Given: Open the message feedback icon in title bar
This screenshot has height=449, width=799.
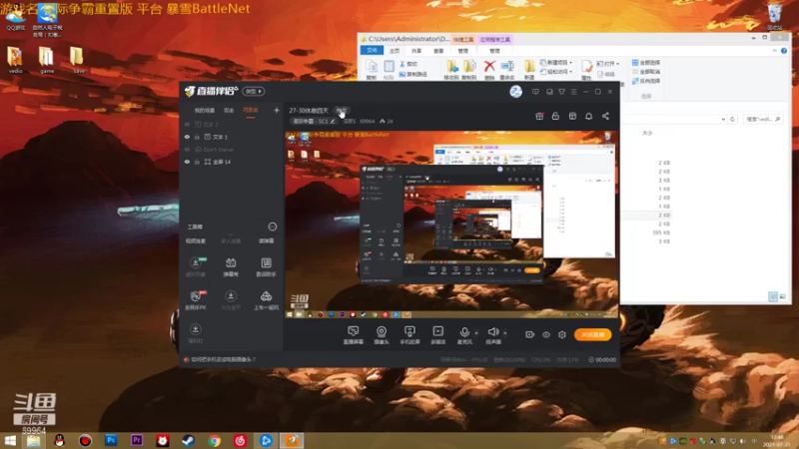Looking at the screenshot, I should (535, 92).
